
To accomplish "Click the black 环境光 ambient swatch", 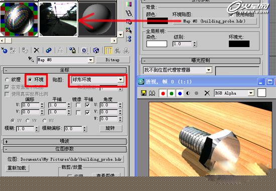I will pos(239,44).
